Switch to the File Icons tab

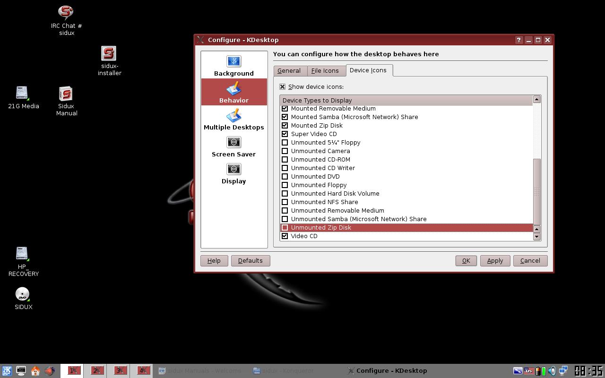pos(325,71)
